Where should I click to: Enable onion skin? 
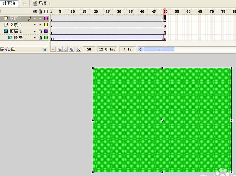pos(60,49)
